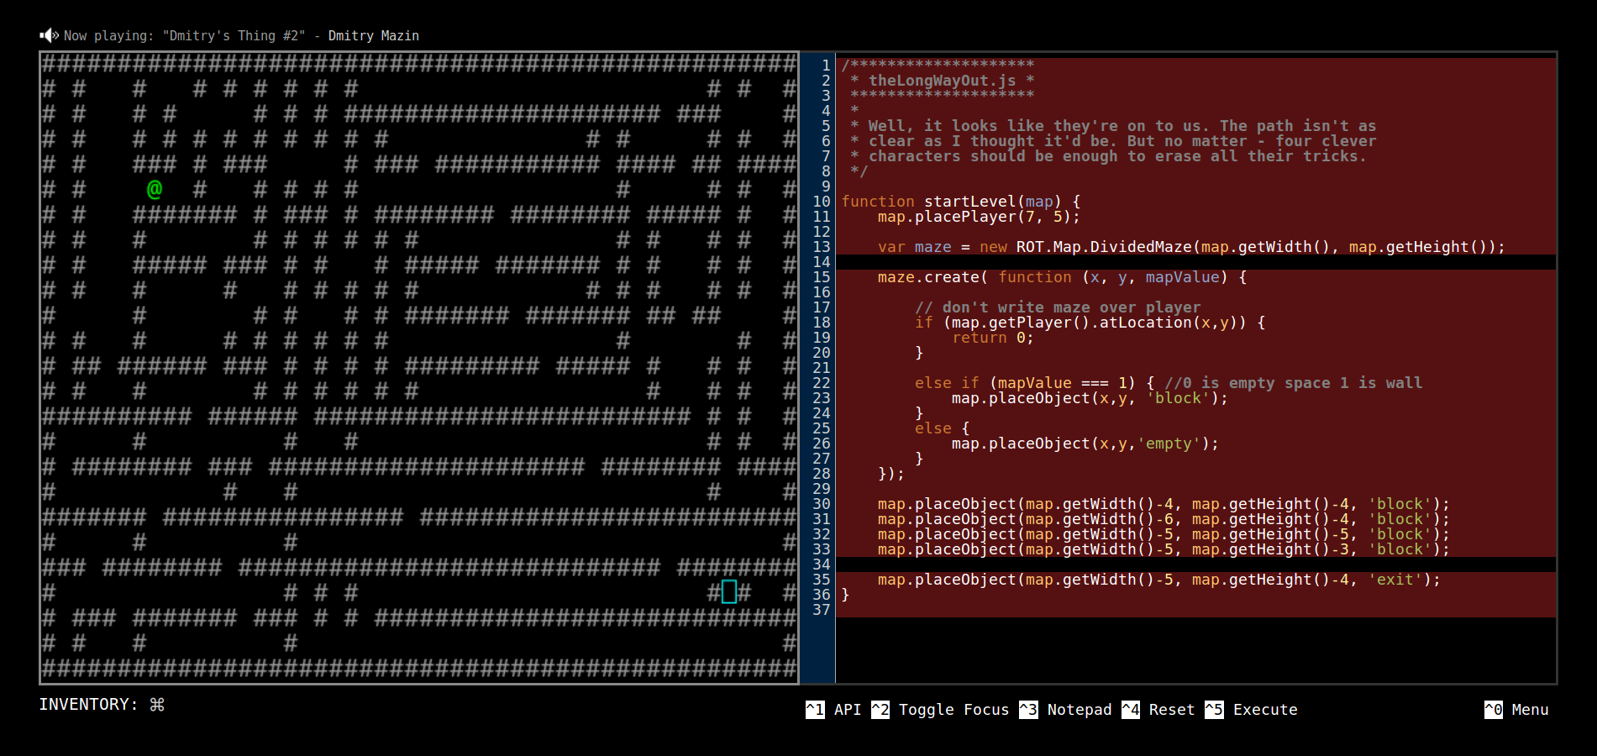Click line number 37 in the gutter
1597x756 pixels.
821,610
